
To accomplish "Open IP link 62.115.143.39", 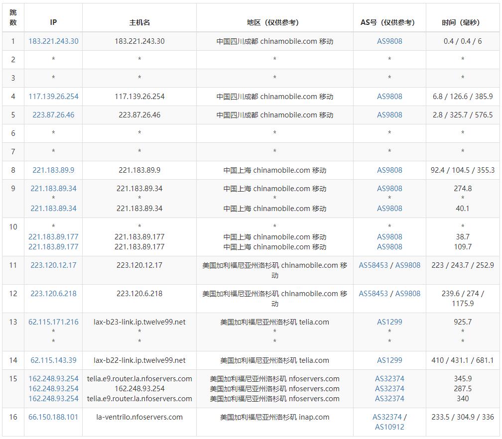I will pyautogui.click(x=53, y=360).
